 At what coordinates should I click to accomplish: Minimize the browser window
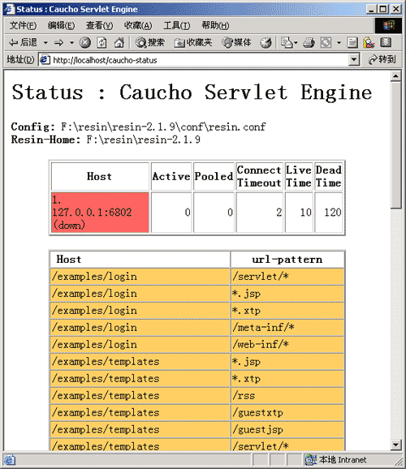tap(371, 9)
